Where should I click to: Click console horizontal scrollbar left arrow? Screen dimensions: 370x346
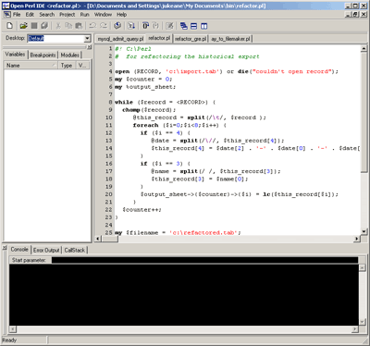coord(13,329)
